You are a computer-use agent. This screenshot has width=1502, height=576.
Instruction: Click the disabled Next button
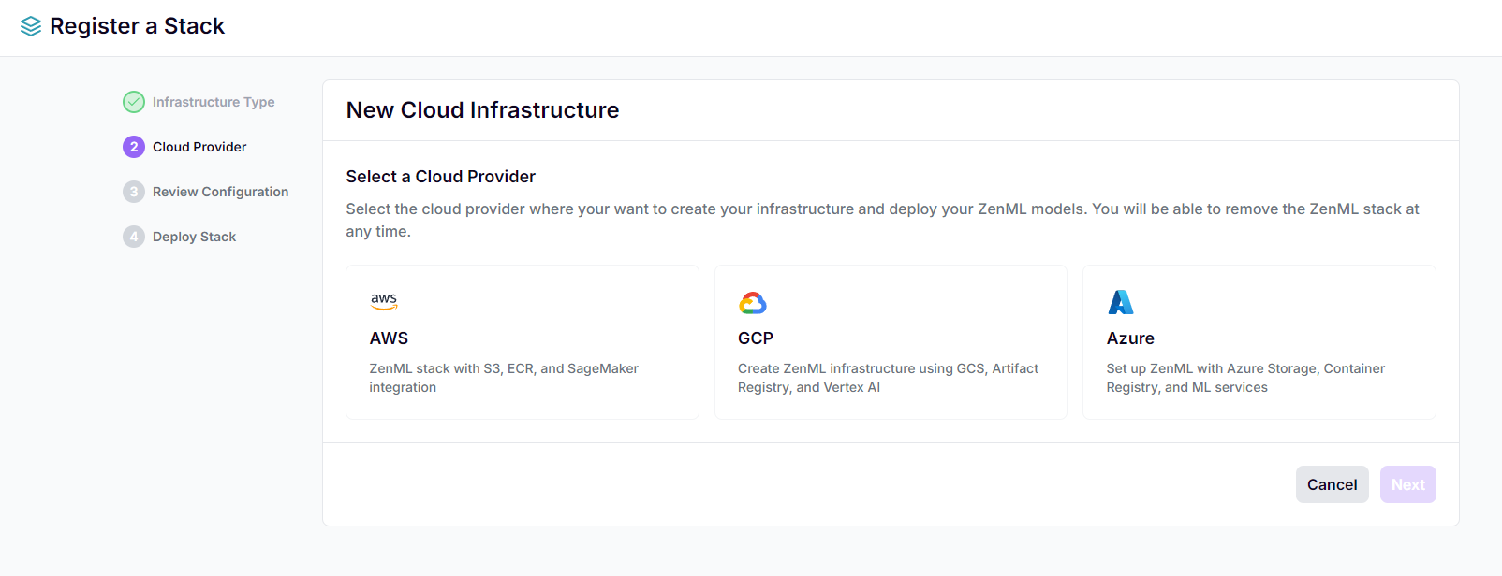click(1407, 483)
